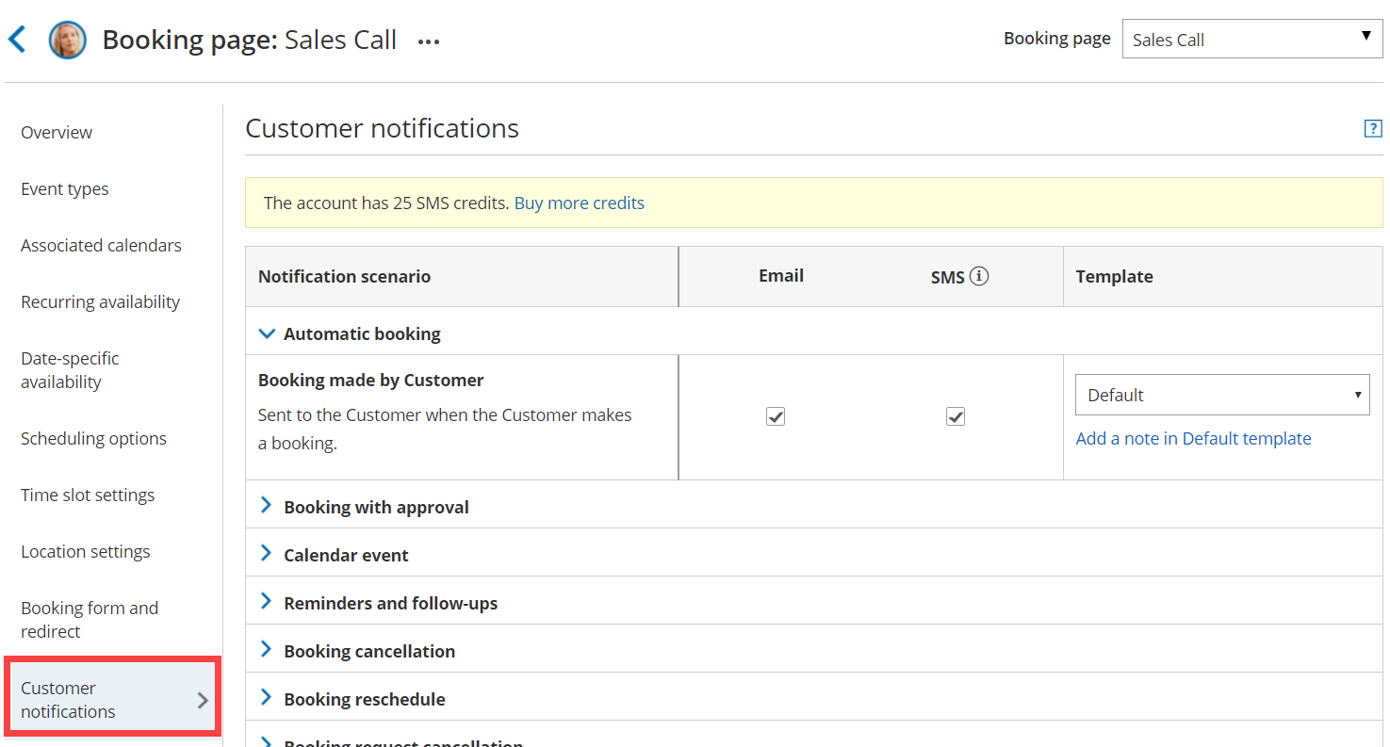Expand the Booking cancellation section

(267, 651)
